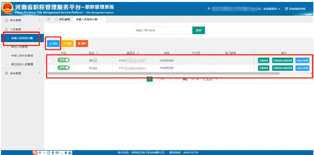This screenshot has width=314, height=155.
Task: Click 未说明性别 in the 孟 row
Action: 167,60
